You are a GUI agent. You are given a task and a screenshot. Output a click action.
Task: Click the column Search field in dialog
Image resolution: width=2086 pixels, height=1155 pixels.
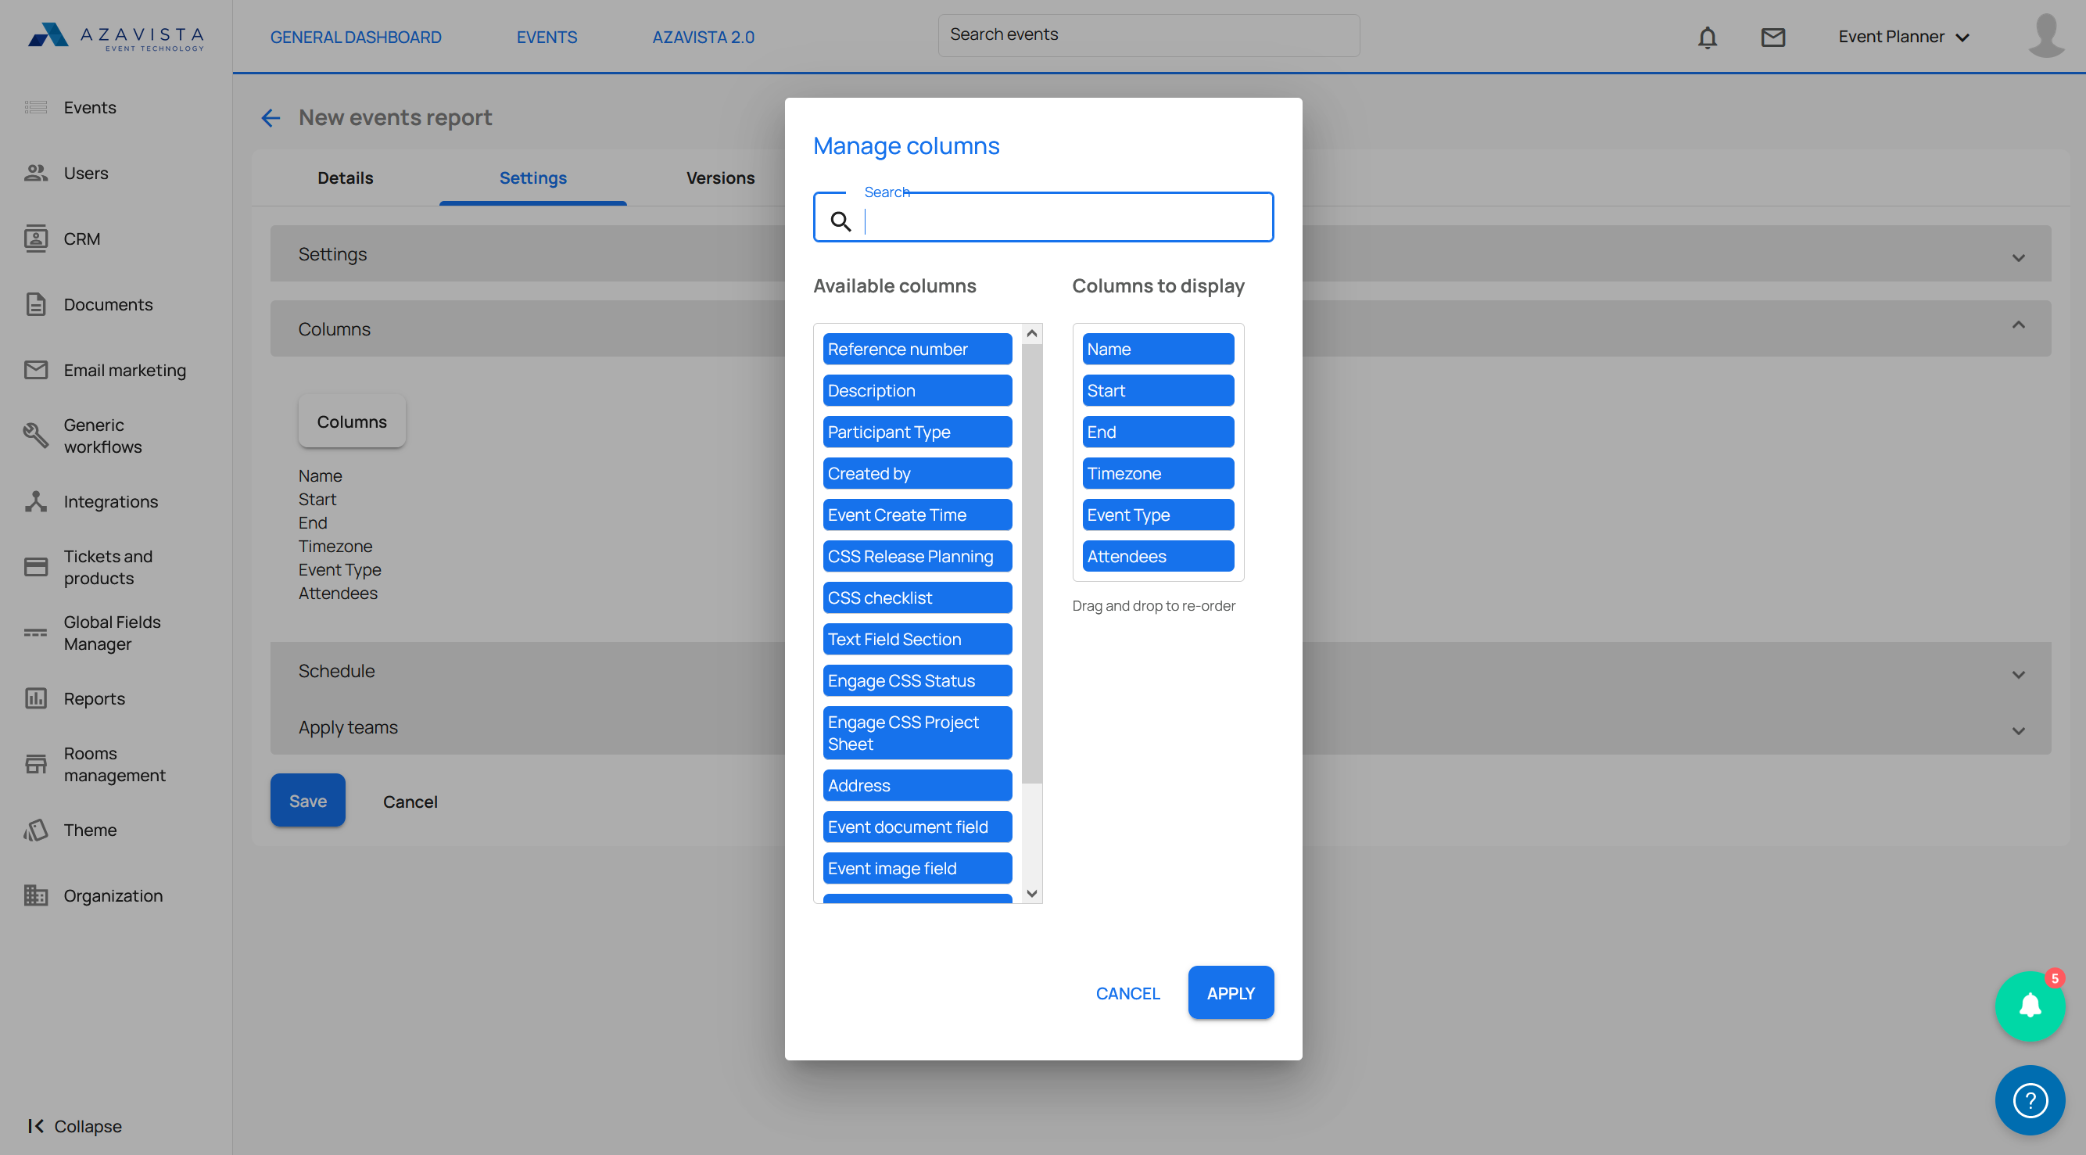1043,218
